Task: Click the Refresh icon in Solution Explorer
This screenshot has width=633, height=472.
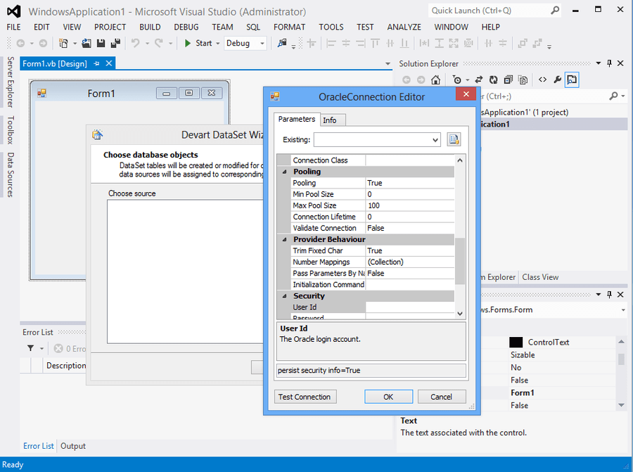Action: (x=494, y=80)
